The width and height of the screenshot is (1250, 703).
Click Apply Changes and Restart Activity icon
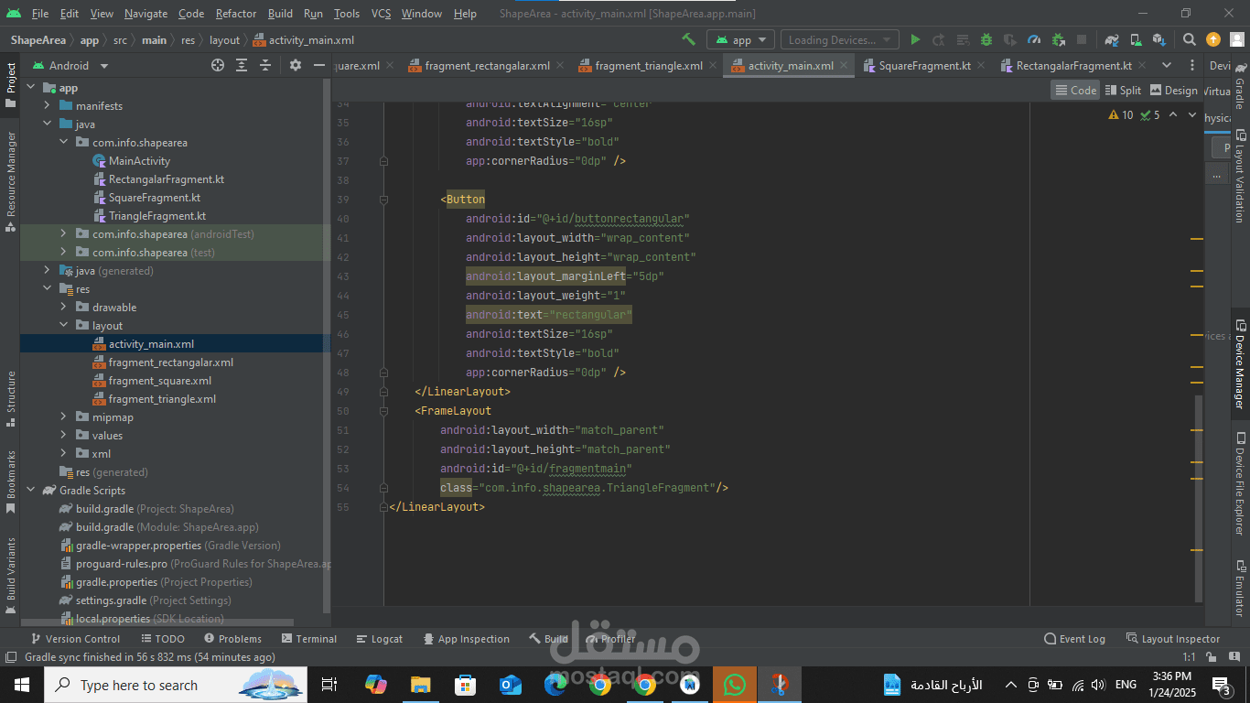(938, 39)
